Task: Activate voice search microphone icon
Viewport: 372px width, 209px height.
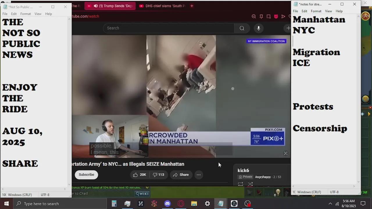Action: coord(258,28)
